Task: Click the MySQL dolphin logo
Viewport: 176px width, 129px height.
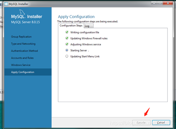Action: [x=22, y=12]
